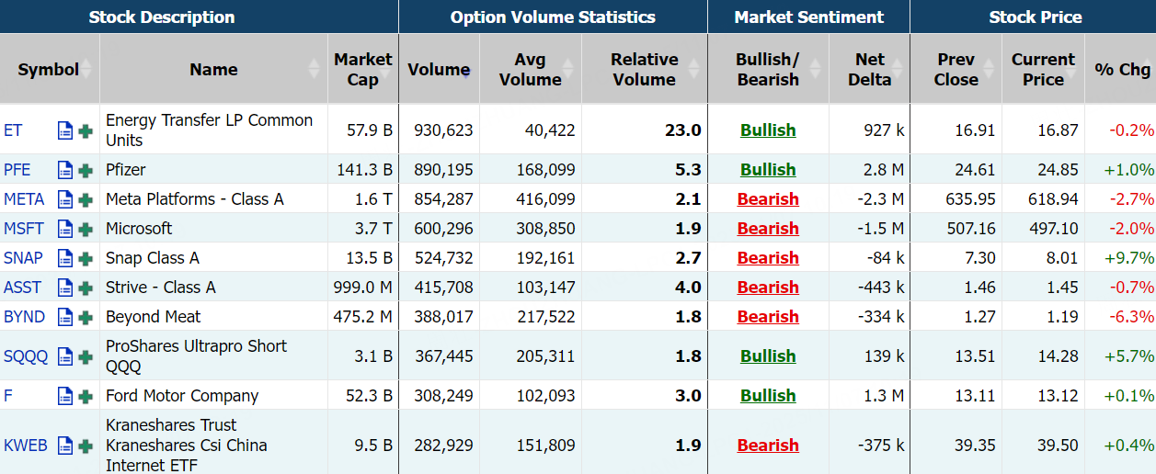Open the document icon beside SQQQ
The height and width of the screenshot is (474, 1156).
(x=65, y=356)
